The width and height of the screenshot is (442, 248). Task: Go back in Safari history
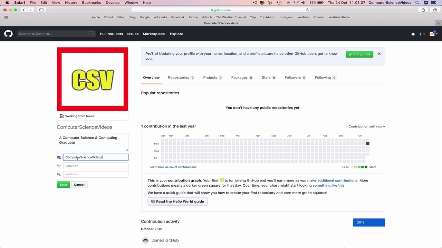pyautogui.click(x=24, y=10)
